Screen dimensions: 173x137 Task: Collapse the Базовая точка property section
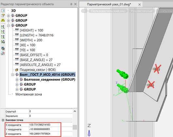tap(3, 120)
